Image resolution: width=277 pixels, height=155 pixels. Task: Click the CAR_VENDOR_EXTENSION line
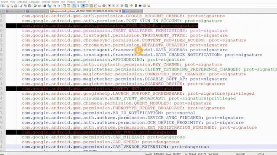116,147
